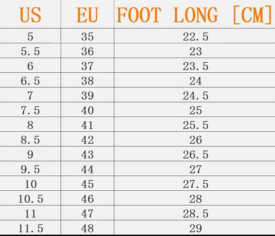
Task: Select the EU size 48 cell
Action: pos(87,228)
